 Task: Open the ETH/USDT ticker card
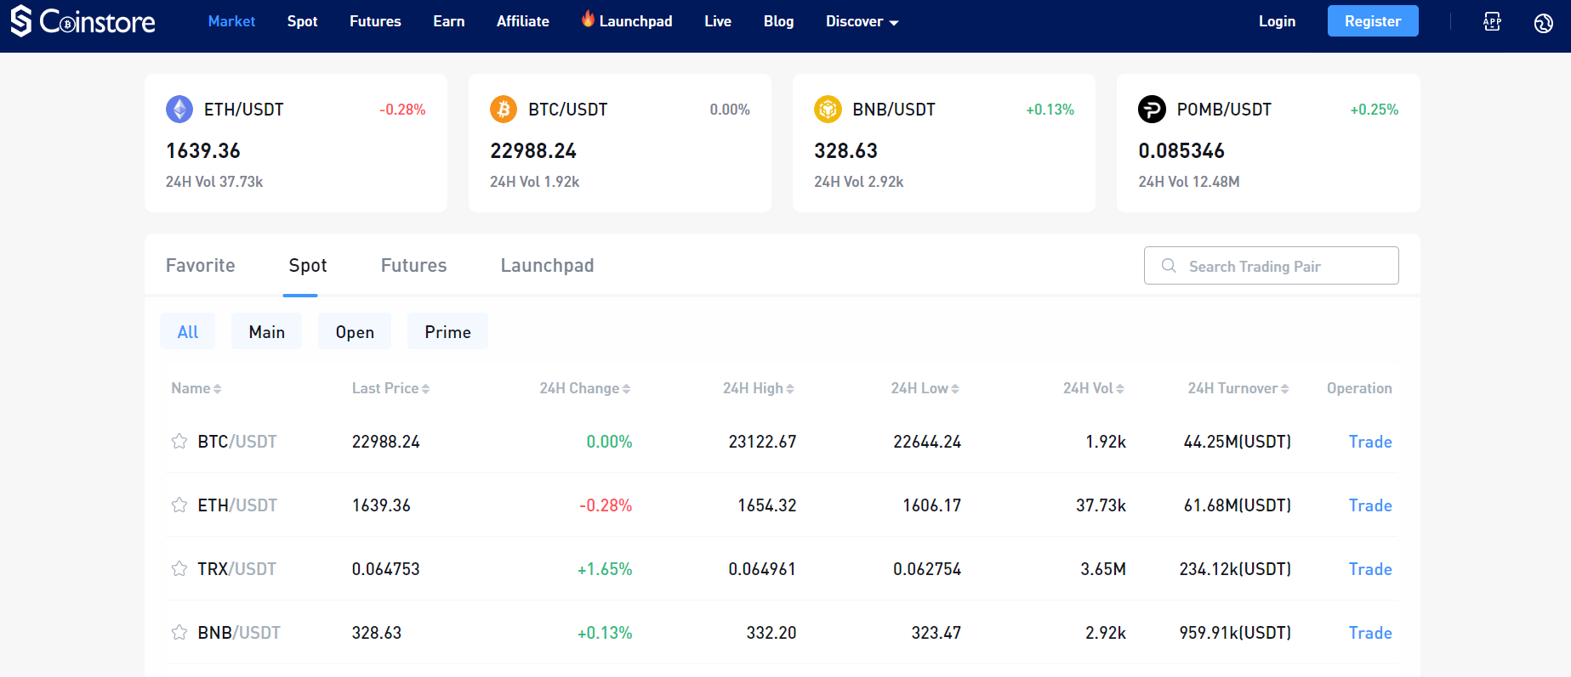[296, 143]
